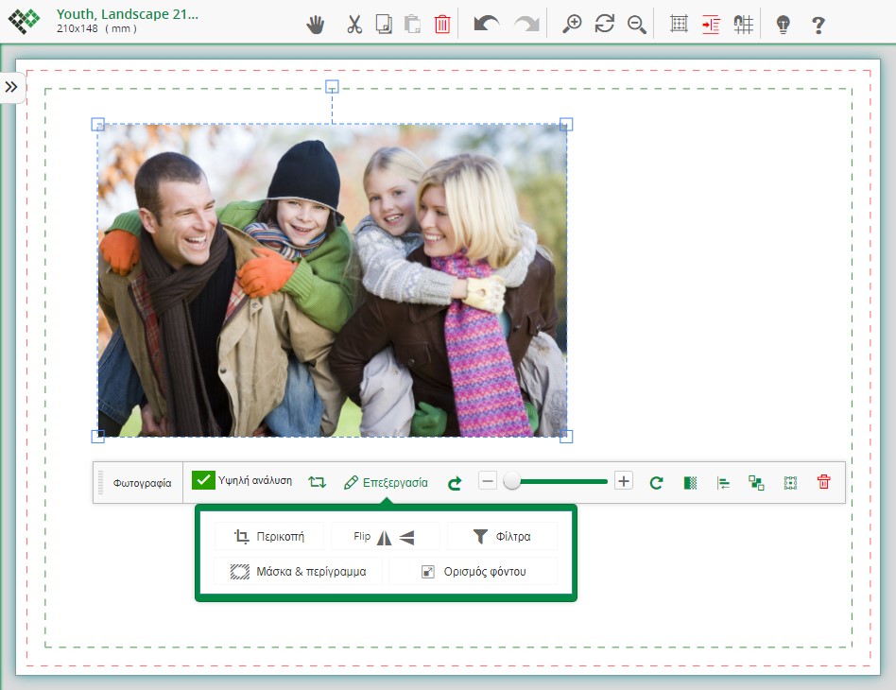Viewport: 896px width, 690px height.
Task: Zoom in with the magnifier plus icon
Action: [572, 25]
